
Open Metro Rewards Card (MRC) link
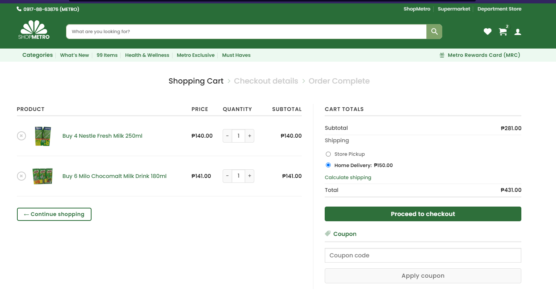(x=484, y=55)
